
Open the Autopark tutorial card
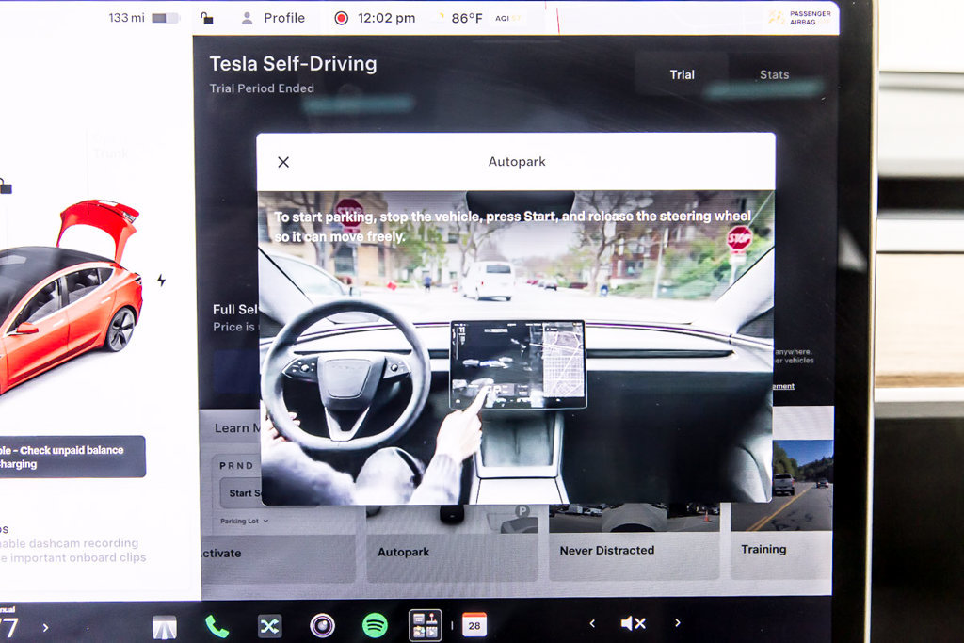click(x=452, y=543)
